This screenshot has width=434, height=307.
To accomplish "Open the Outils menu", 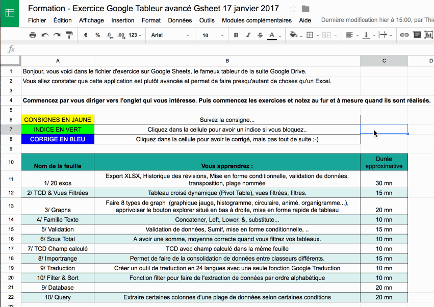I will pos(207,20).
